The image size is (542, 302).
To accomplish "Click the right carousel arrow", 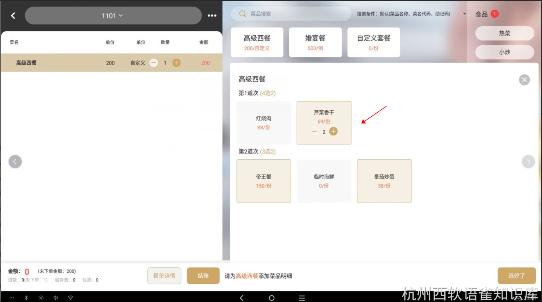I will (x=528, y=162).
